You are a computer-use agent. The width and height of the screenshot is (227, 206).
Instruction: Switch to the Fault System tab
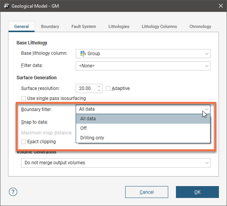84,26
